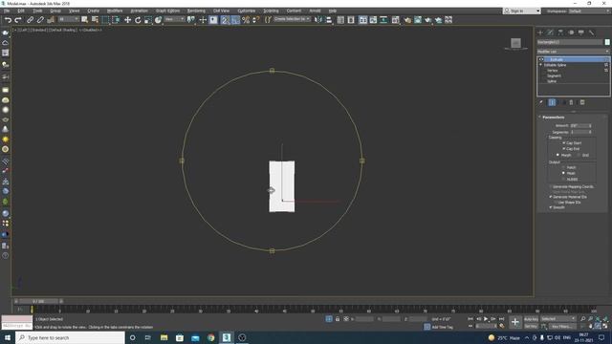Open the selection filter dropdown

[x=68, y=19]
